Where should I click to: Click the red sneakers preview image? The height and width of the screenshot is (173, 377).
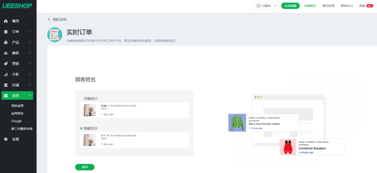288,147
